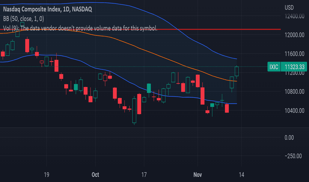
Task: Click the 12400.00 price axis label
Action: [294, 16]
